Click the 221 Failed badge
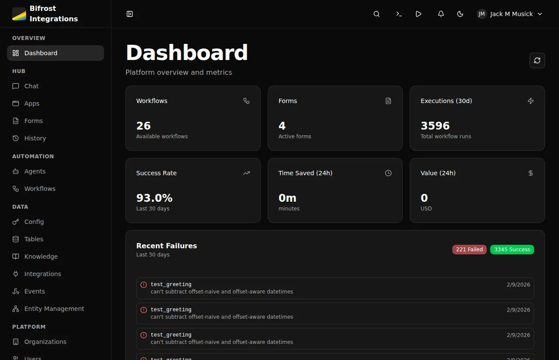 click(x=469, y=249)
